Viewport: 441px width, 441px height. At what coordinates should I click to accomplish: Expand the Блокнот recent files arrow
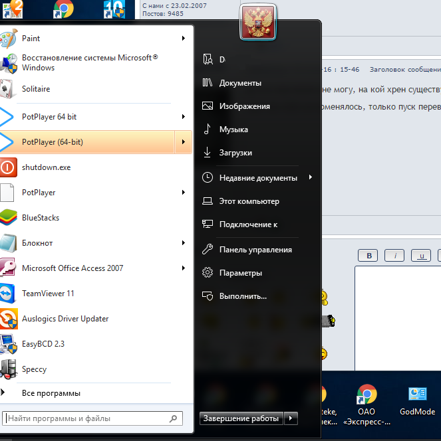[184, 242]
